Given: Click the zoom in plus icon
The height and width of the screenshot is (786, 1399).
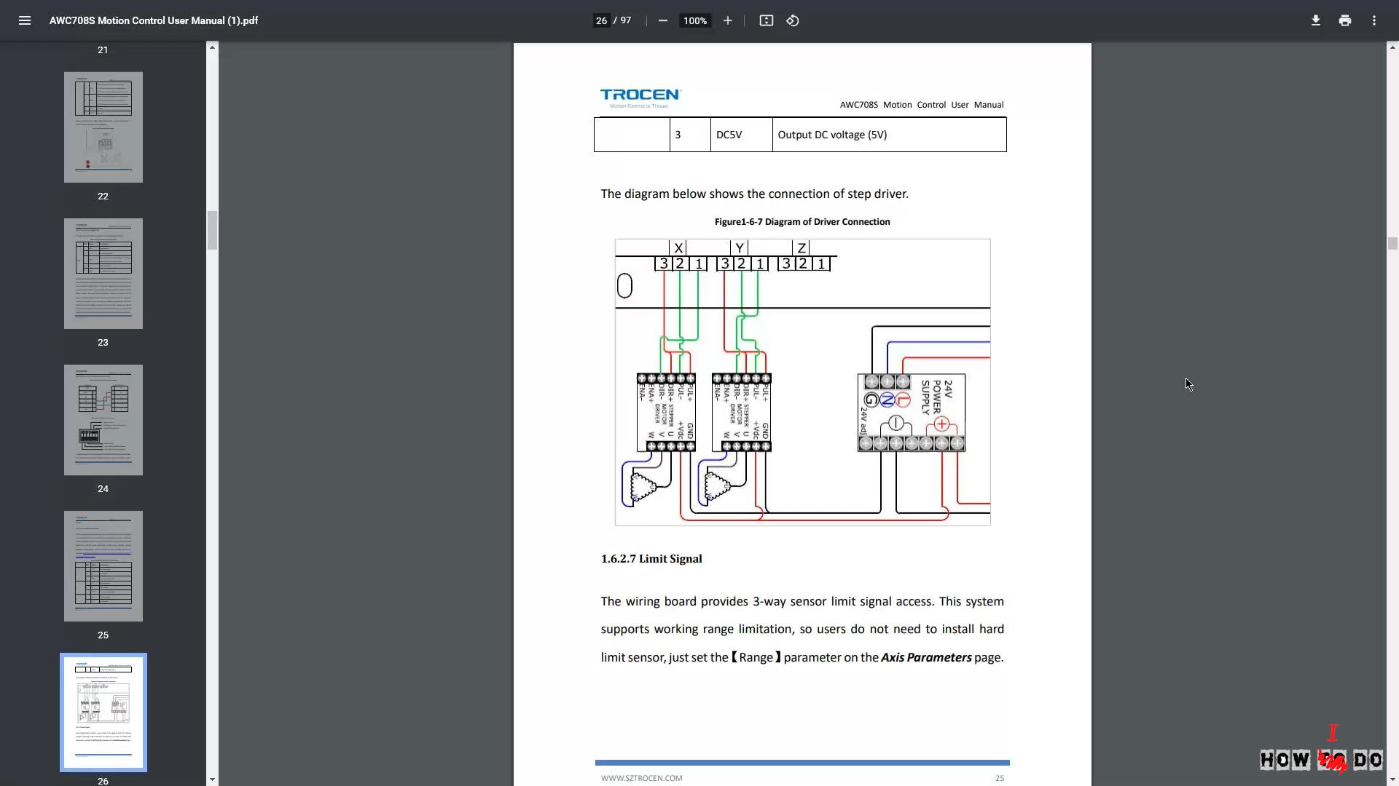Looking at the screenshot, I should 727,20.
